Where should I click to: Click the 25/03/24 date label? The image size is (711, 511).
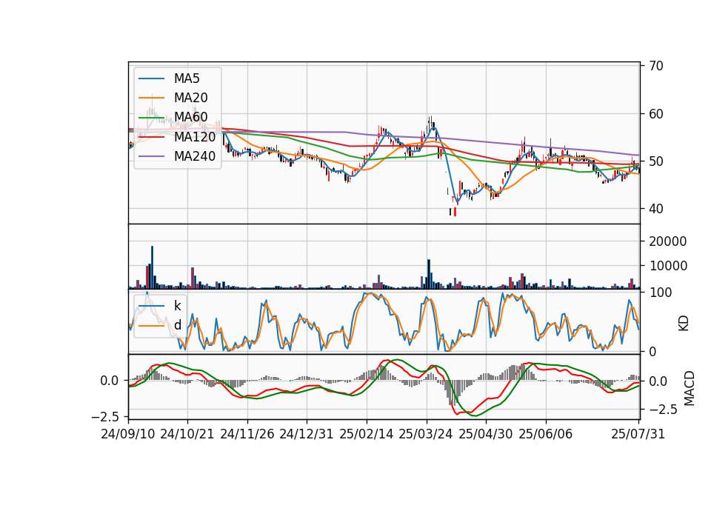[426, 434]
